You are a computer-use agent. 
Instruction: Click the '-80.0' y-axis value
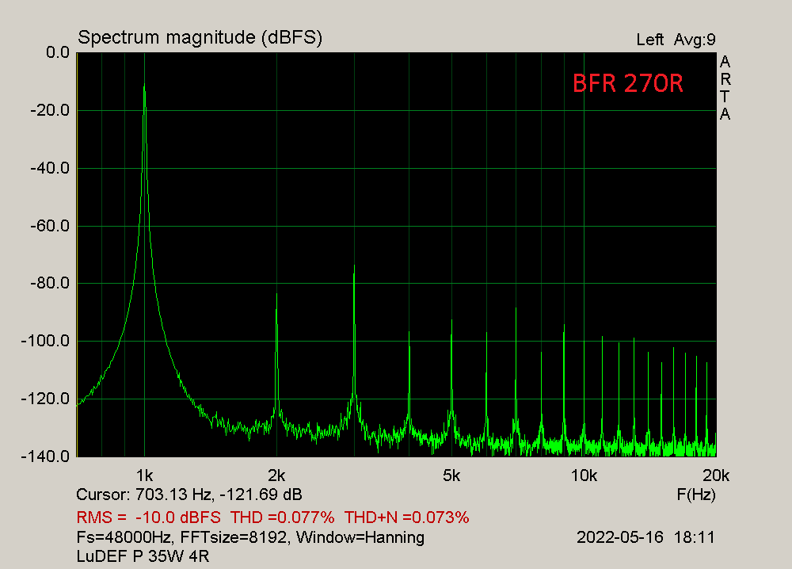[50, 283]
